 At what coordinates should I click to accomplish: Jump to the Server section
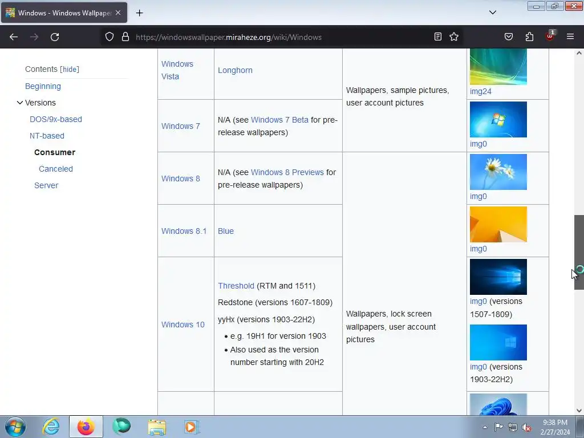(46, 185)
